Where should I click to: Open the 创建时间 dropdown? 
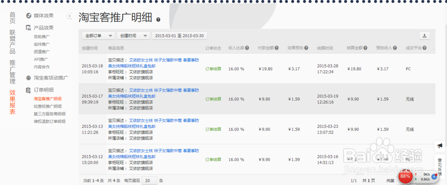click(x=133, y=36)
